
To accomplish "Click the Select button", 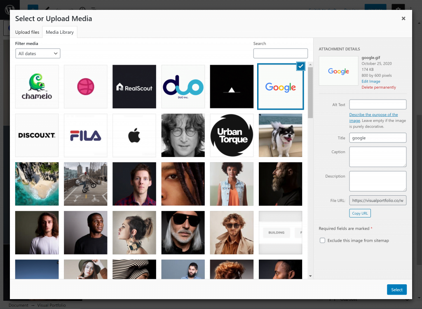I will pos(397,290).
